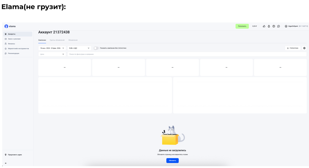Collapse the sidebar with double-chevron icon

(6, 163)
